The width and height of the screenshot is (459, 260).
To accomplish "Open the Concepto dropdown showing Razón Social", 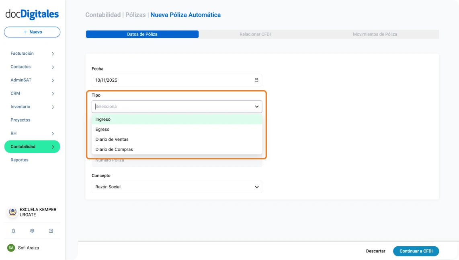I will pos(177,187).
